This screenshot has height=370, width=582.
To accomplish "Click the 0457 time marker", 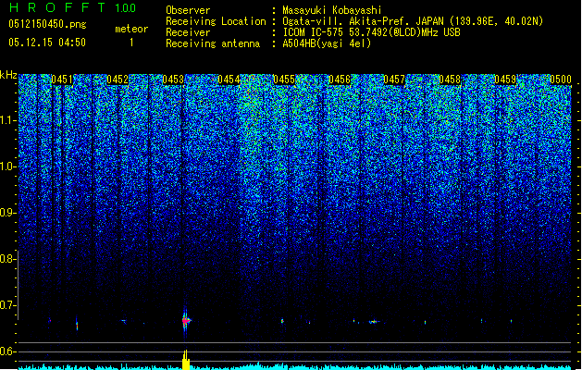I will point(394,80).
